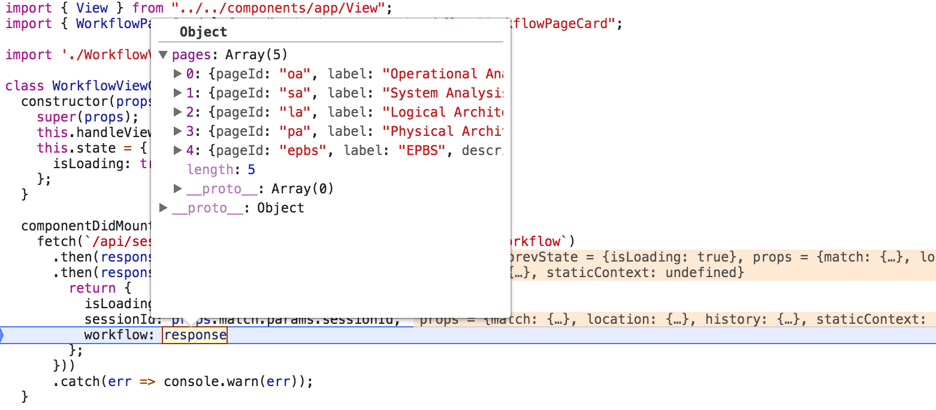Image resolution: width=936 pixels, height=410 pixels.
Task: Click the "componentDidMount" method name
Action: 87,226
